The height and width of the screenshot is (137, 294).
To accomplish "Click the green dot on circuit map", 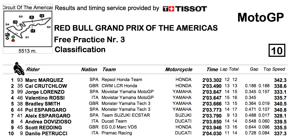I will 13,37.
